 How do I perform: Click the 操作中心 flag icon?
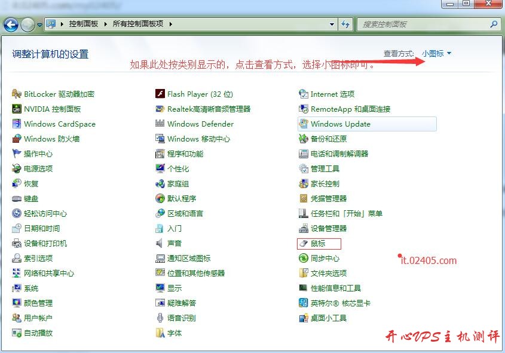point(16,154)
